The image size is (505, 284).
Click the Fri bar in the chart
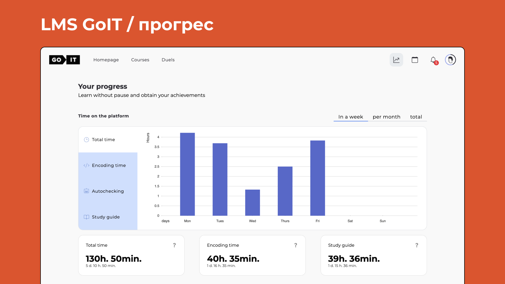pos(318,178)
